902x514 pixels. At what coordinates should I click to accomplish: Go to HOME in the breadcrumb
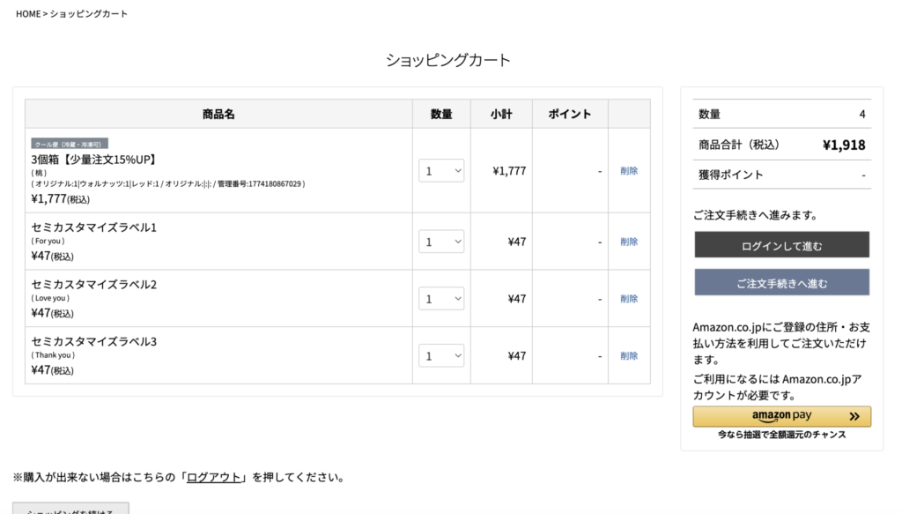pyautogui.click(x=27, y=14)
